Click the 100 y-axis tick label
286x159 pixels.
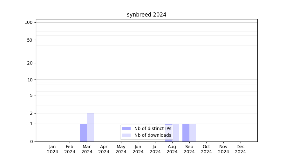point(29,22)
